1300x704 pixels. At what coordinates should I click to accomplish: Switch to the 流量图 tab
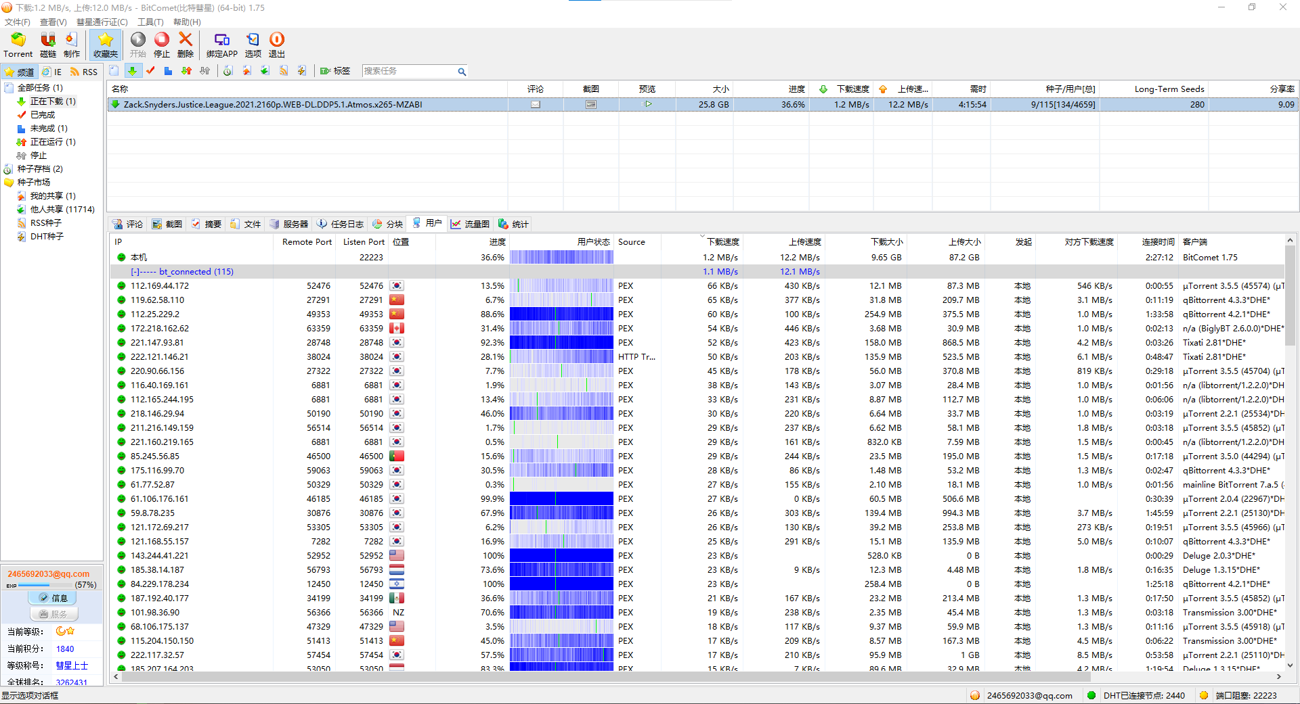(471, 224)
